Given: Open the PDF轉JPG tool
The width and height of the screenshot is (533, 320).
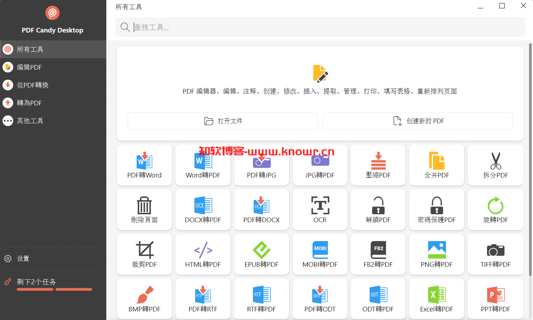Looking at the screenshot, I should pos(262,165).
